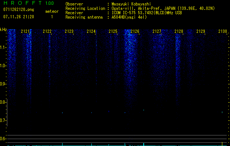Click the 2128 time marker
Image resolution: width=230 pixels, height=146 pixels.
(179, 31)
